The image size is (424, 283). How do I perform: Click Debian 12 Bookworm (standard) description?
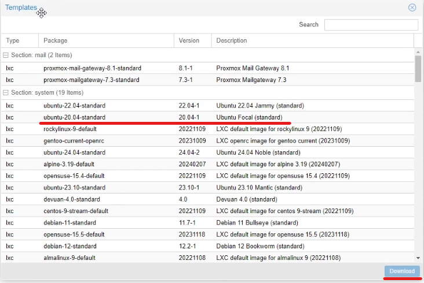261,247
